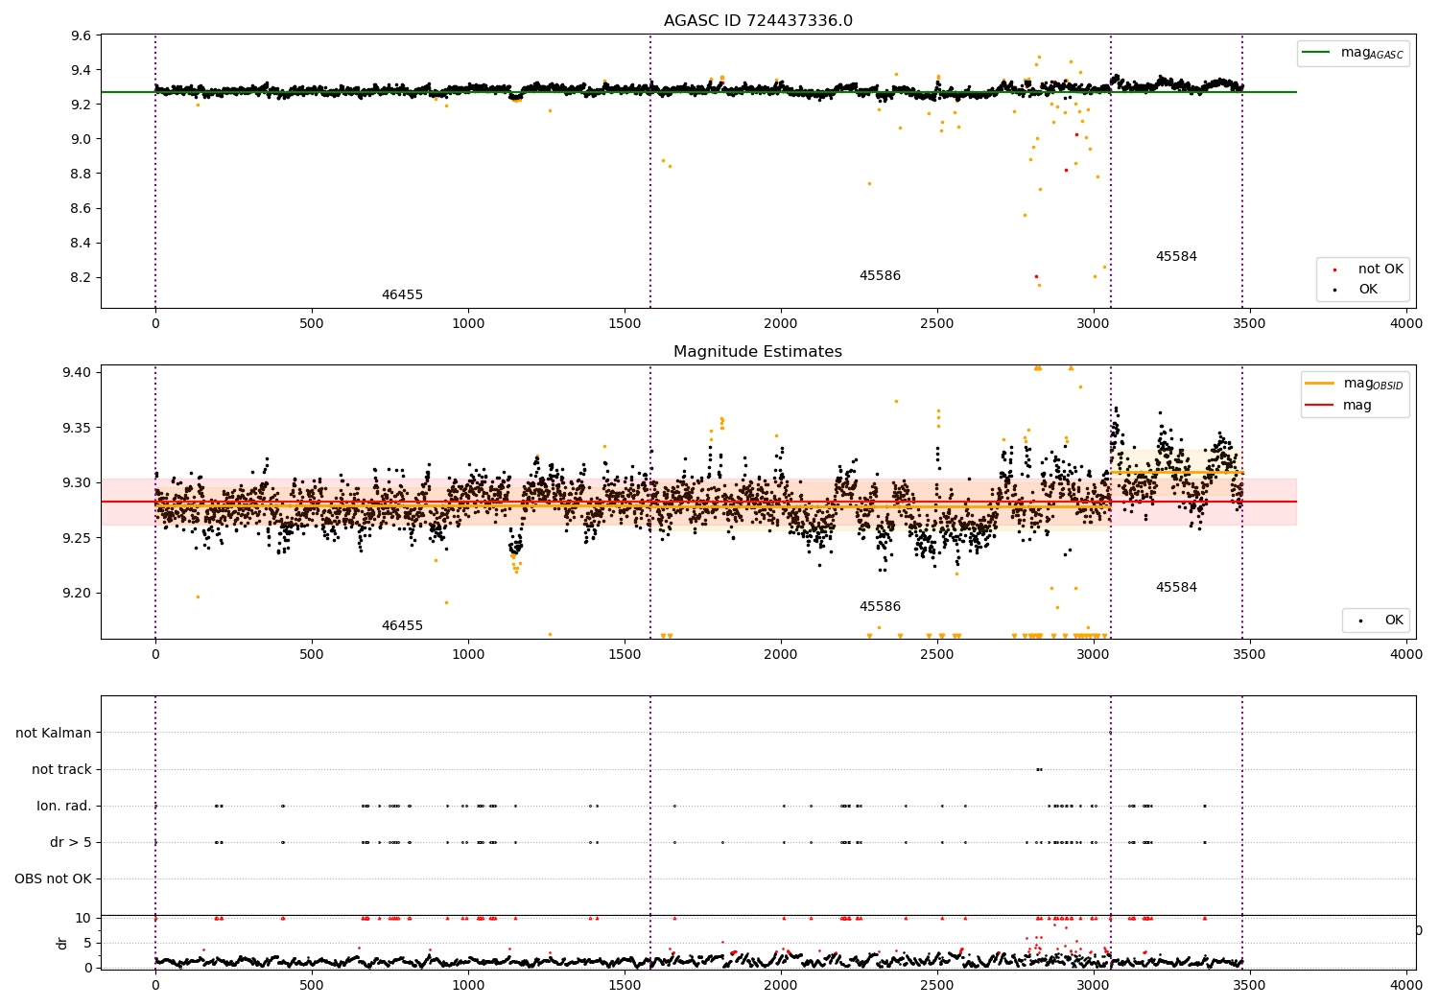Click the 8.2 tick on top plot y-axis

click(82, 278)
